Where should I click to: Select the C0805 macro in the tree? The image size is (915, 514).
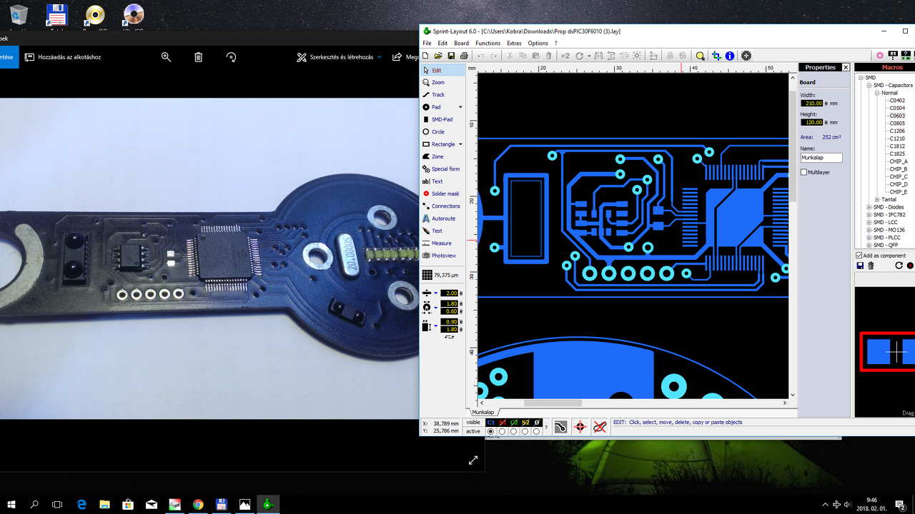897,124
